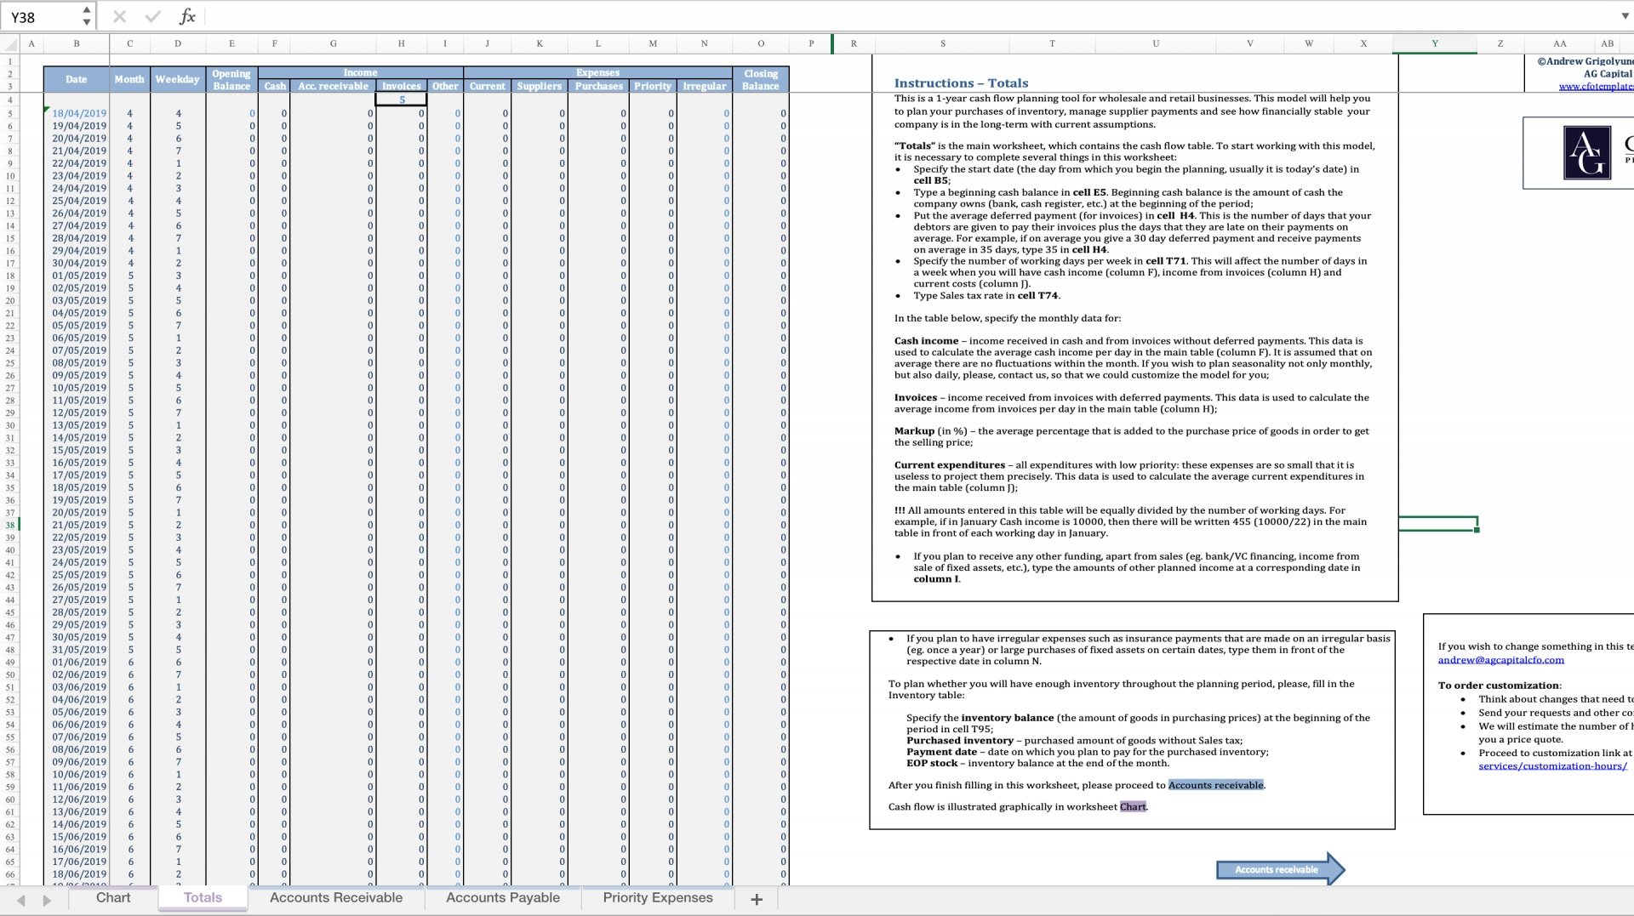This screenshot has width=1634, height=916.
Task: Open the Name Box dropdown arrows
Action: 86,16
